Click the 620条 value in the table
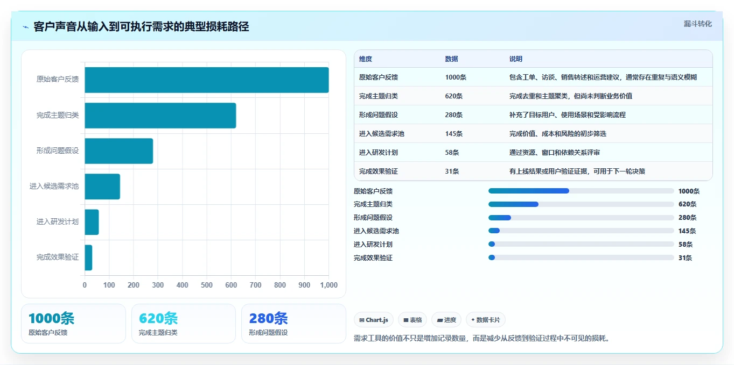 coord(454,96)
